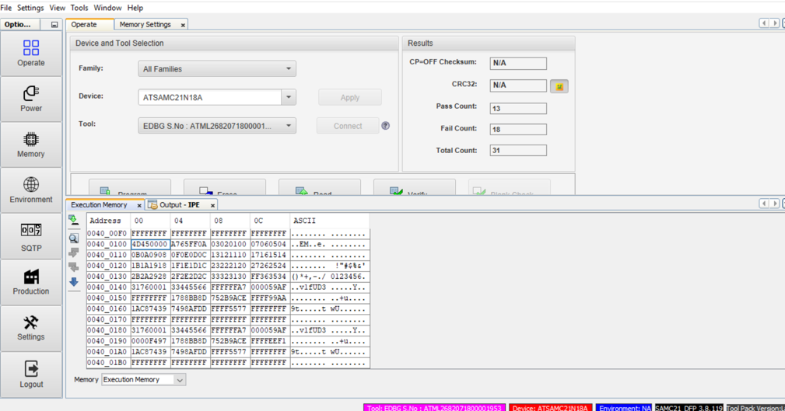Click the help icon beside Connect
The width and height of the screenshot is (785, 411).
click(385, 126)
